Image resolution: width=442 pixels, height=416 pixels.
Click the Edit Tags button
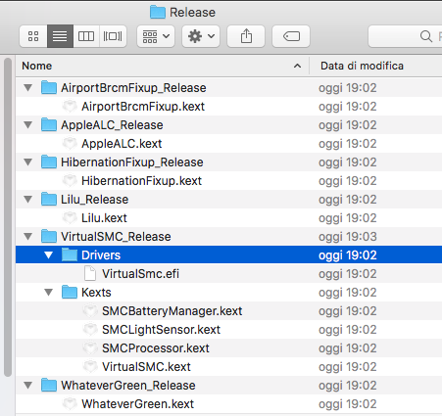(x=291, y=36)
